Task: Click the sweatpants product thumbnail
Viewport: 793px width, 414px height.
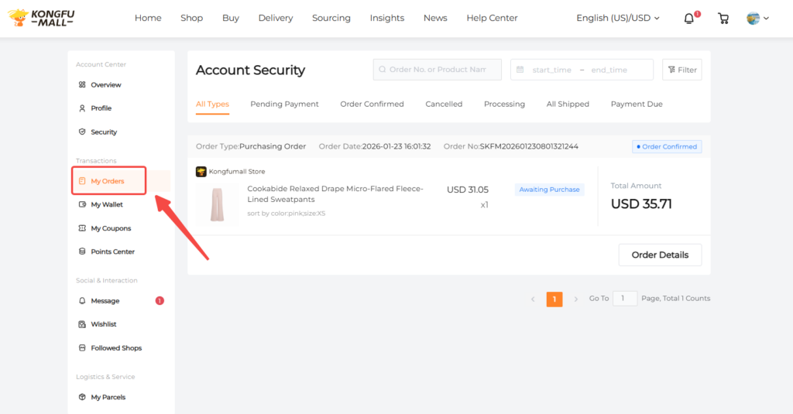Action: (217, 204)
